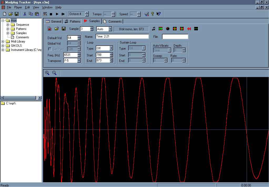Viewport: 269px width, 187px height.
Task: Zoom out of the waveform view
Action: click(x=54, y=73)
